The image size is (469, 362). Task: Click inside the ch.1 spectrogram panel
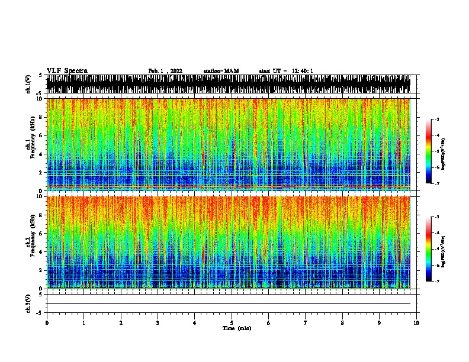coord(228,144)
